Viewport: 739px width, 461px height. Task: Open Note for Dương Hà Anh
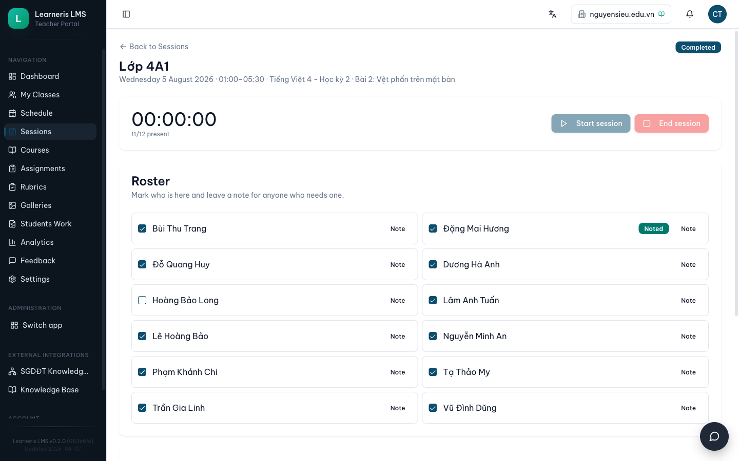pos(688,265)
